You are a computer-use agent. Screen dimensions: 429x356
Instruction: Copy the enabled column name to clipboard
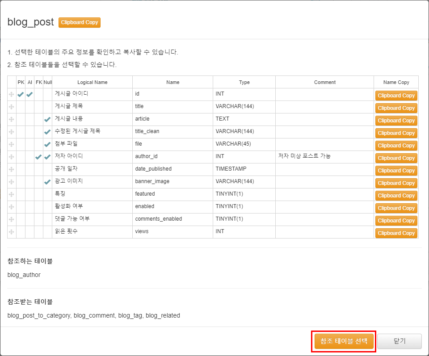[396, 208]
